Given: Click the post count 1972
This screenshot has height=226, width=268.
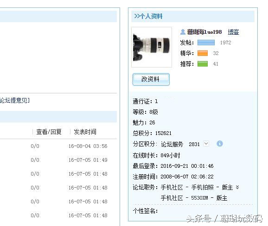Looking at the screenshot, I should click(225, 43).
